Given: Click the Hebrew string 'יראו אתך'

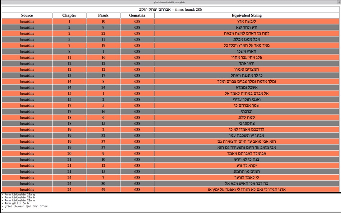Looking at the screenshot, I should tap(247, 63).
